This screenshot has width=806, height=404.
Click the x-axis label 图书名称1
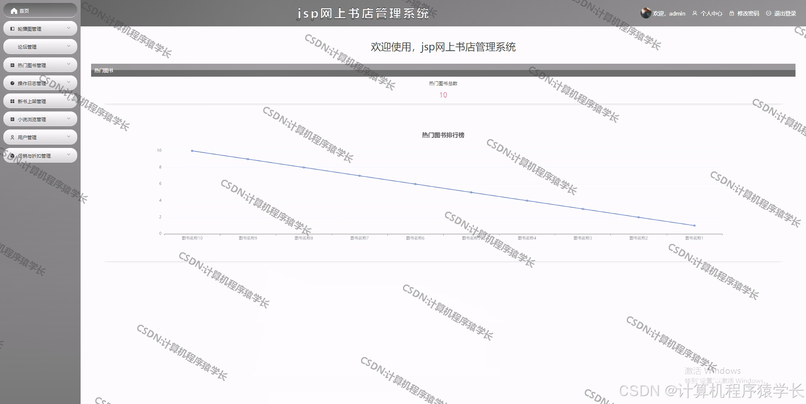tap(694, 238)
